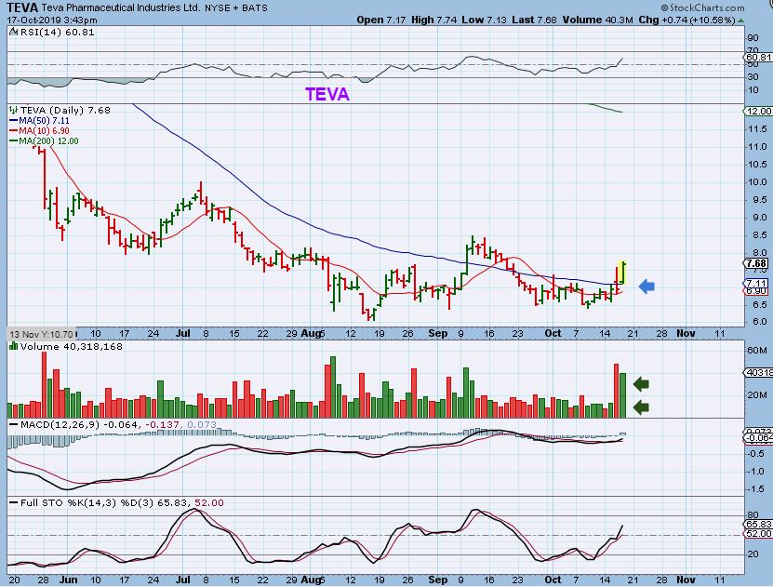Click the Nov label on the price chart date axis

[x=686, y=334]
